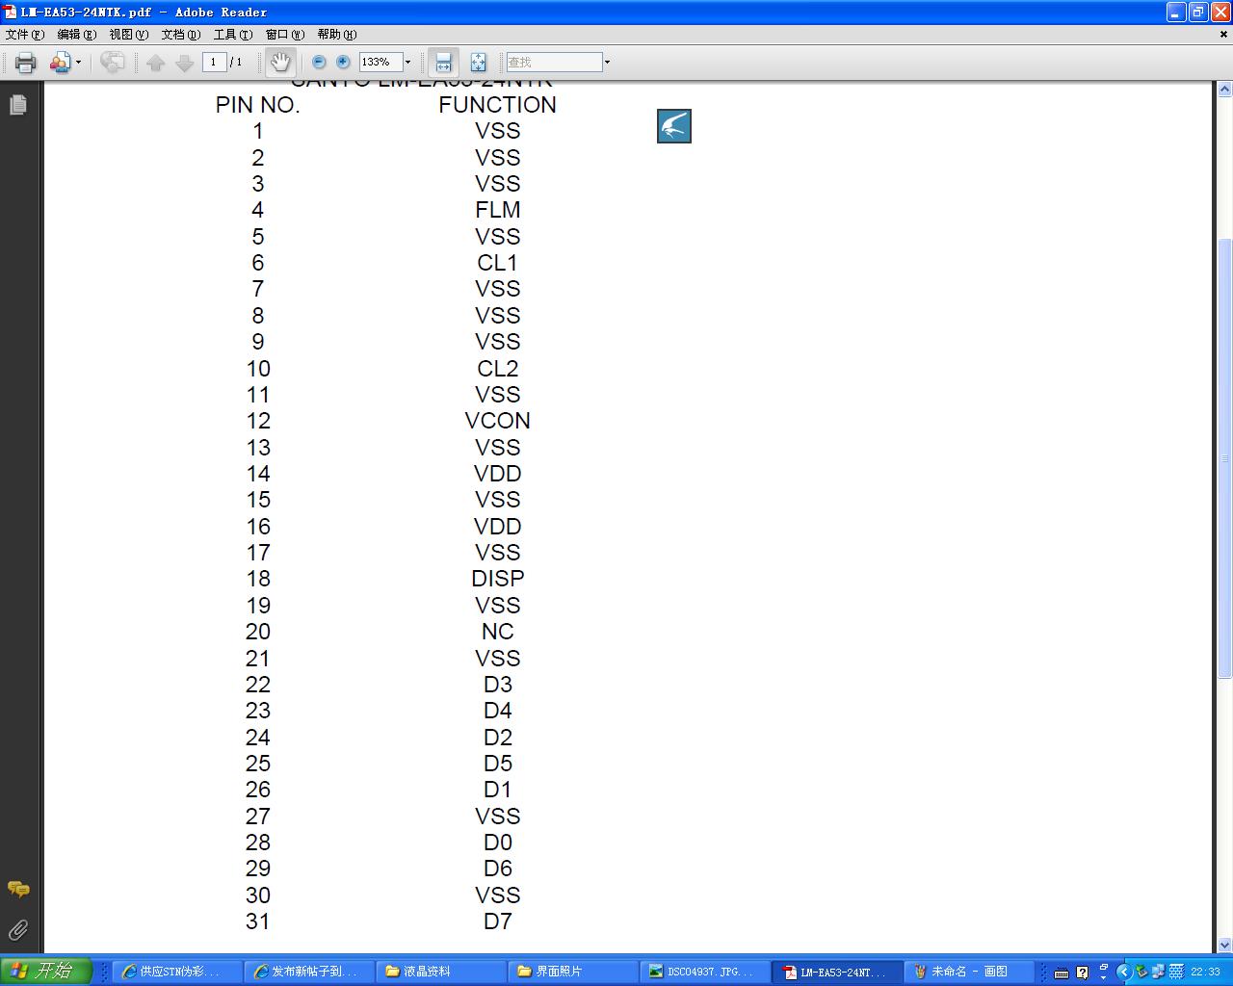The height and width of the screenshot is (986, 1233).
Task: Switch to 发布新帖子到 IE taskbar window
Action: coord(308,972)
